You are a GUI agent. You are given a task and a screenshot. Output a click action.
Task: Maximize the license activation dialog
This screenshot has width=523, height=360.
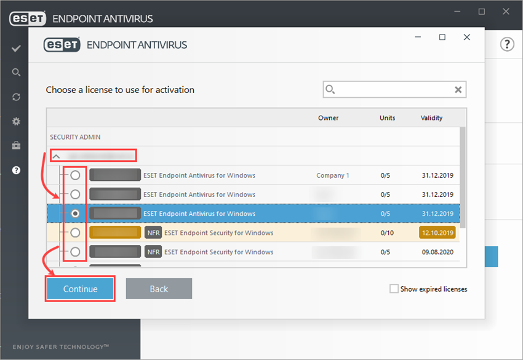tap(442, 37)
